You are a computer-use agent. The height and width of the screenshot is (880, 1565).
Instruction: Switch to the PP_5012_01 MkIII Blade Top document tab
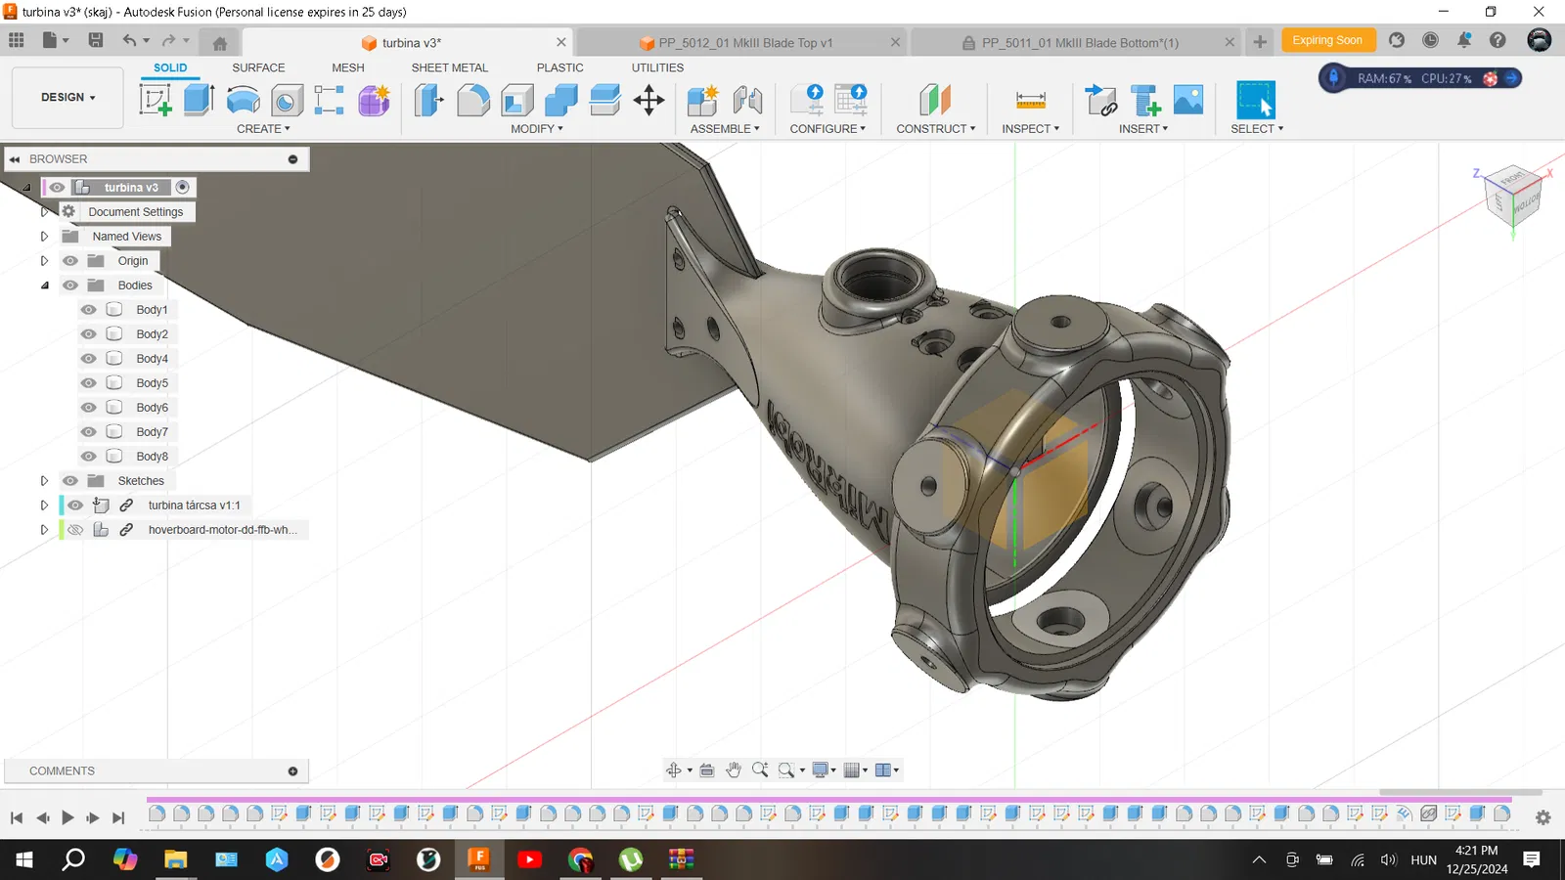(744, 43)
